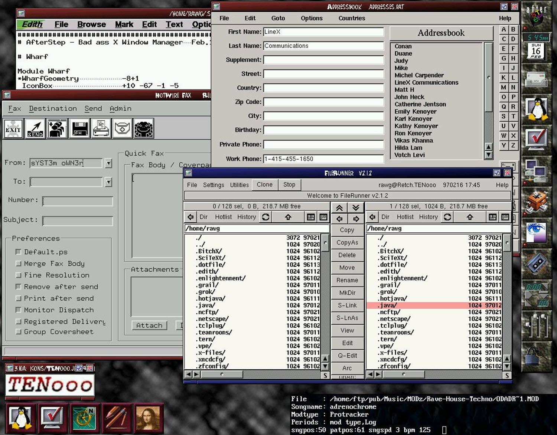This screenshot has width=557, height=435.
Task: Enable Registered Delivery option
Action: [18, 321]
